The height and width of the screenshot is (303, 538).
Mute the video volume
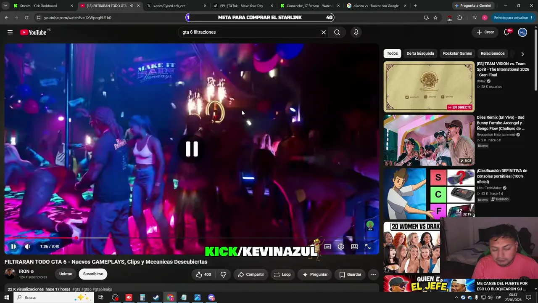[x=27, y=247]
